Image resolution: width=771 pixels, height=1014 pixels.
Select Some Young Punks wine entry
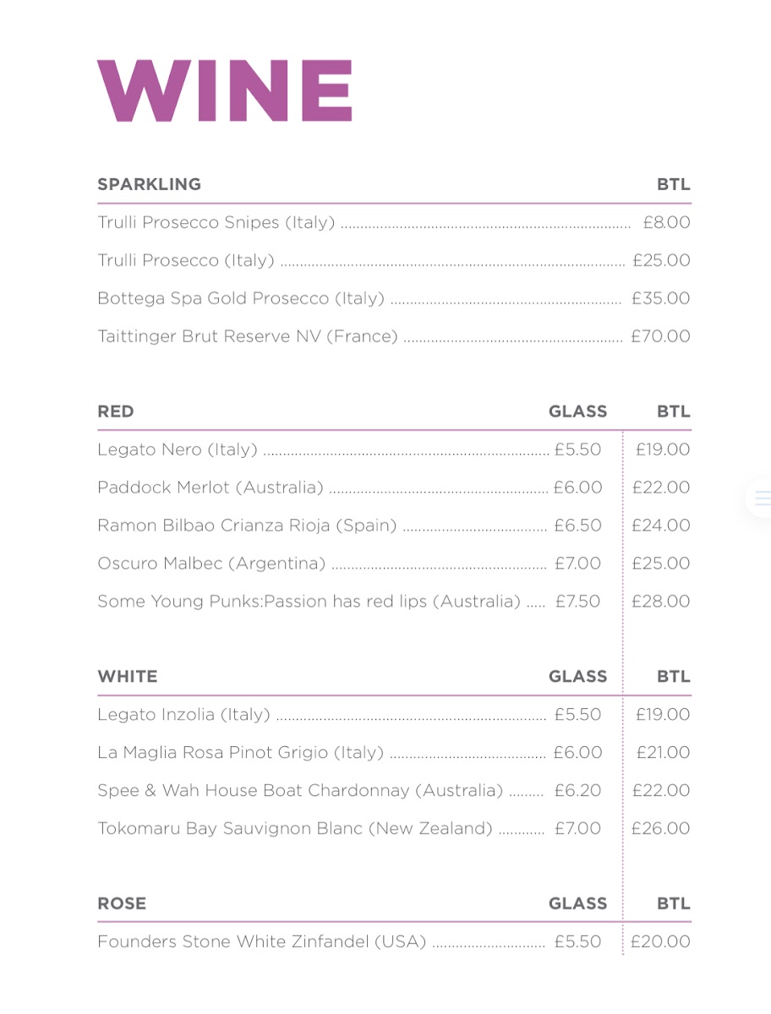click(x=309, y=602)
